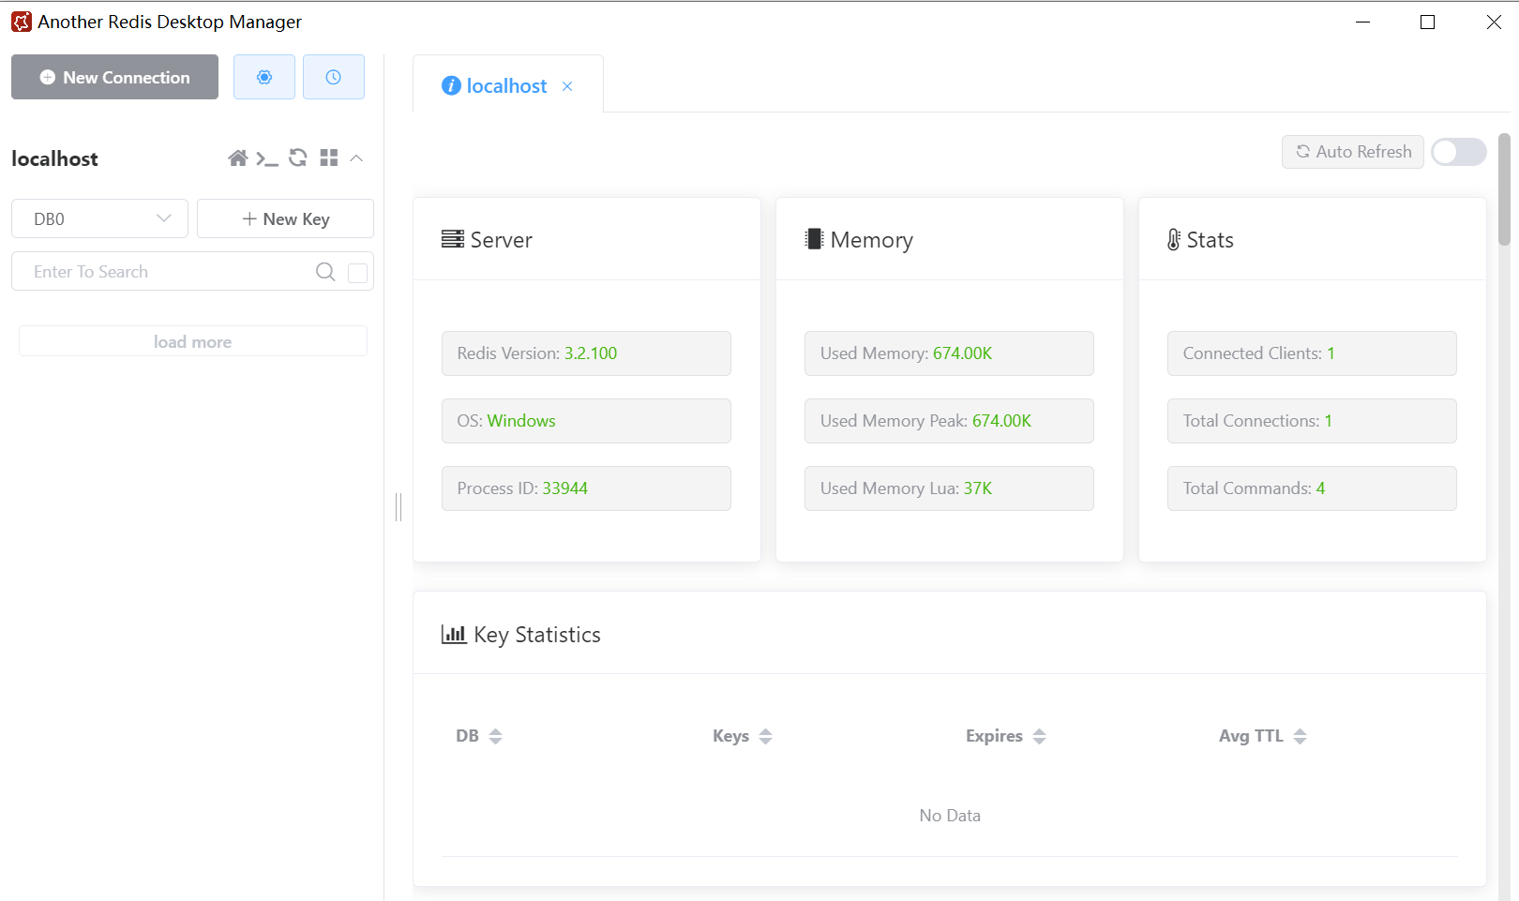1519x901 pixels.
Task: Open the grid menu for localhost
Action: click(x=328, y=158)
